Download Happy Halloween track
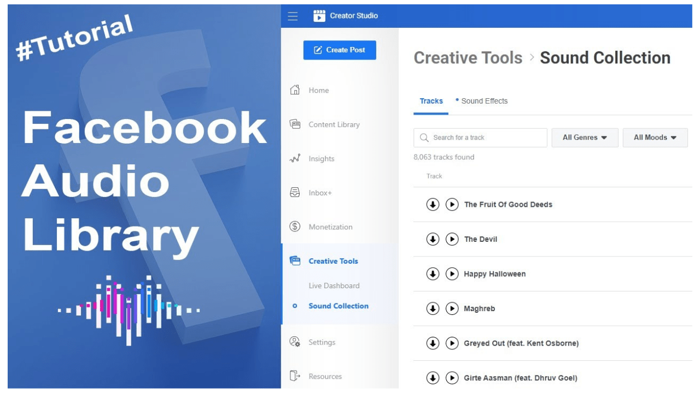 433,273
